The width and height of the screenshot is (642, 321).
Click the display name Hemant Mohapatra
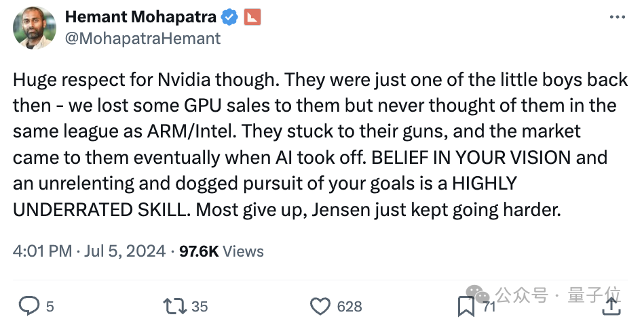pos(140,18)
